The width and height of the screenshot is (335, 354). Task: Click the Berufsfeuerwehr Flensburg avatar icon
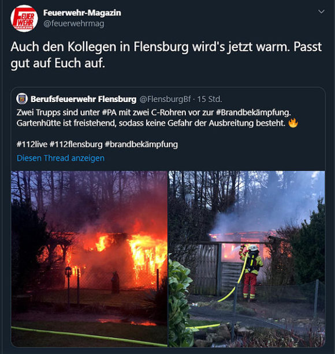(x=22, y=99)
